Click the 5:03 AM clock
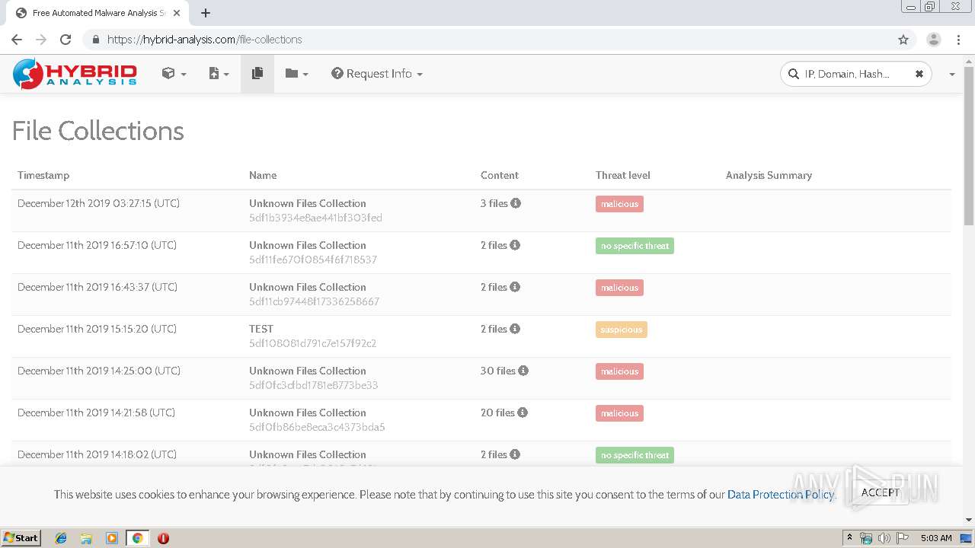 click(936, 538)
